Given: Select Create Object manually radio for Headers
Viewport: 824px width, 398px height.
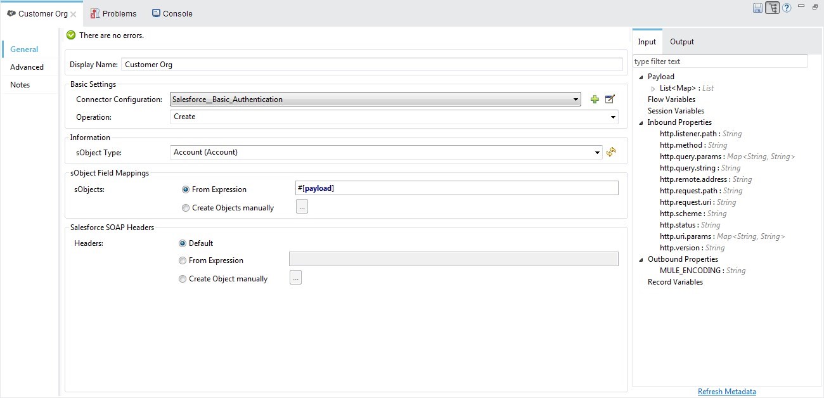Looking at the screenshot, I should [x=183, y=279].
